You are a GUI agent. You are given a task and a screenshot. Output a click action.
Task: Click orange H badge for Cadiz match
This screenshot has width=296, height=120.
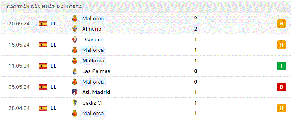click(281, 108)
